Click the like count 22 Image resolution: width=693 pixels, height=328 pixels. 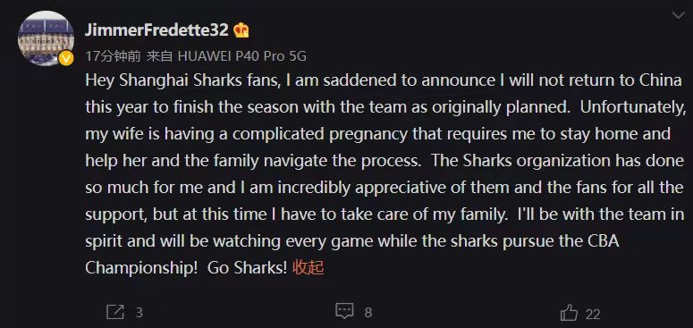point(593,314)
